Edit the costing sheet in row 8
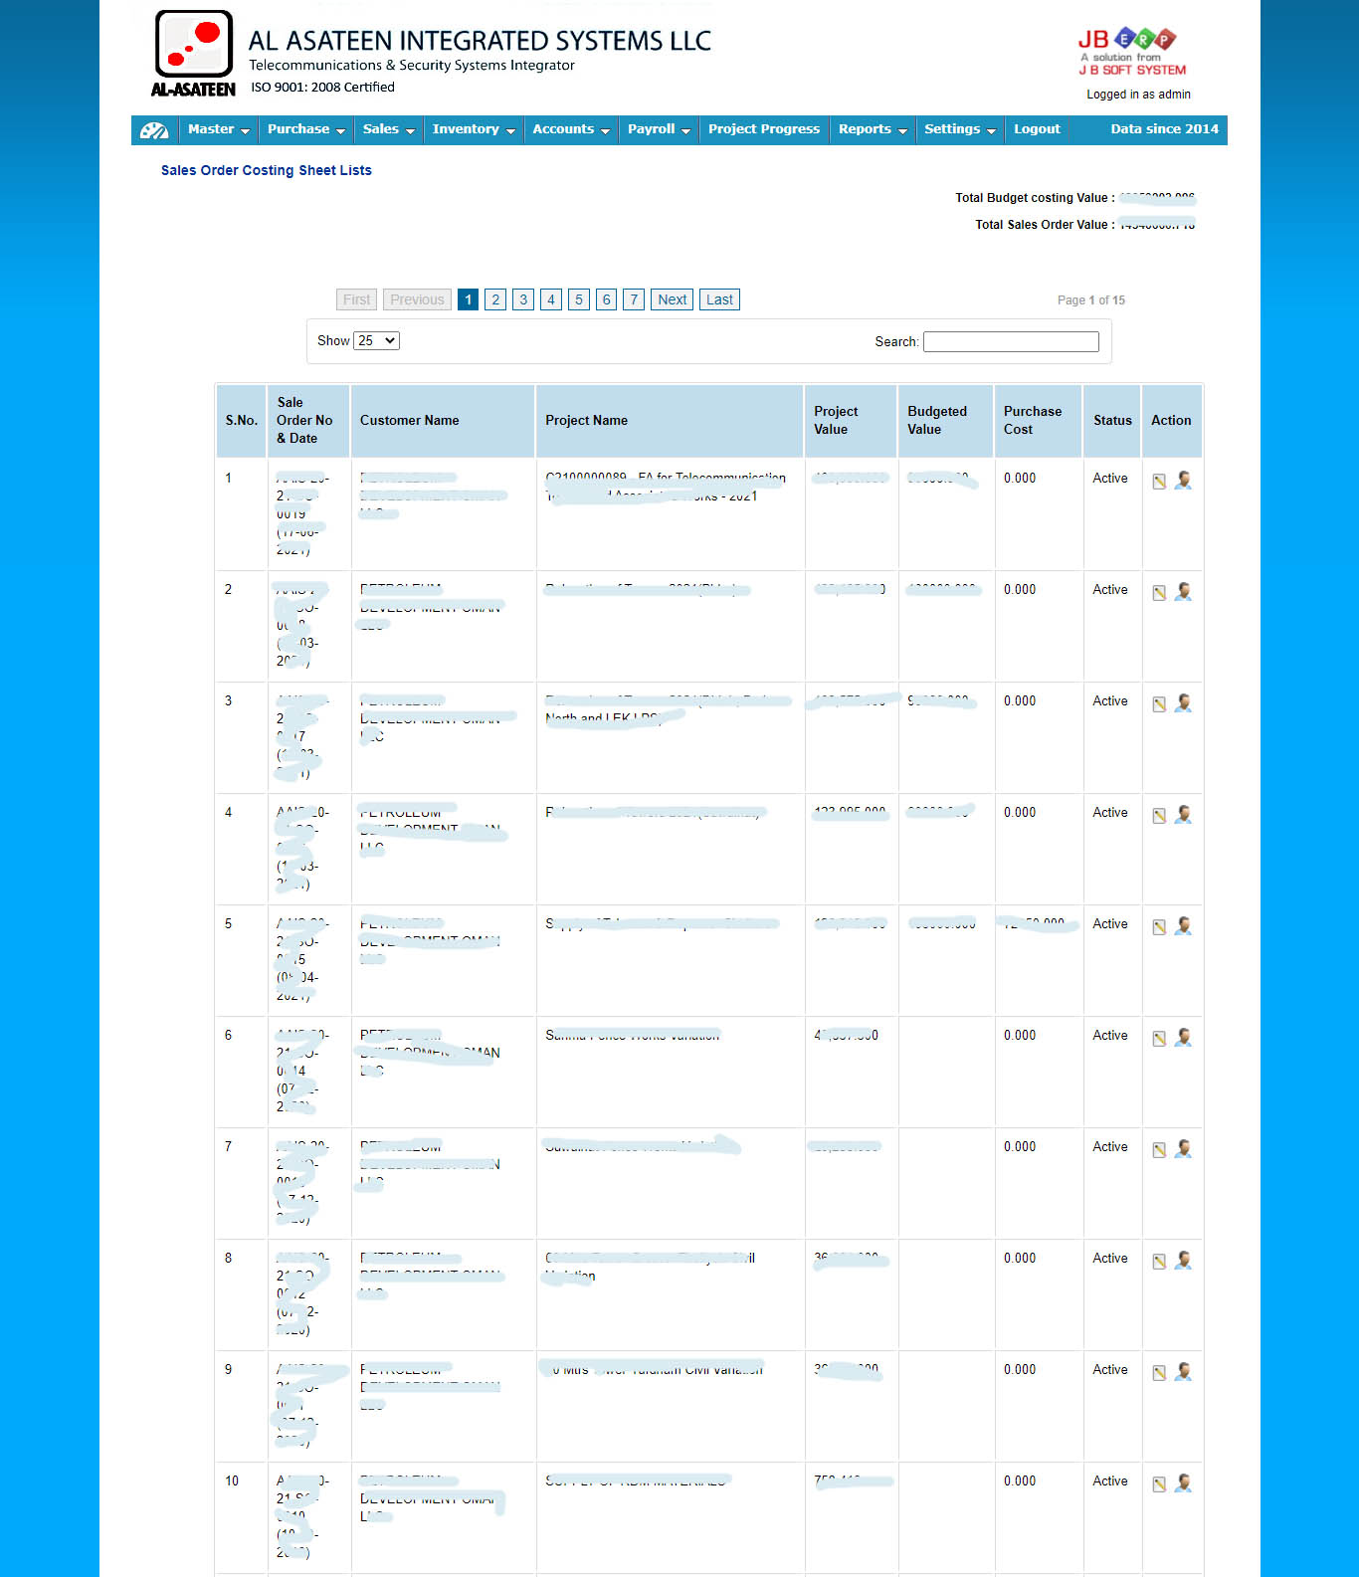The height and width of the screenshot is (1577, 1359). 1159,1262
